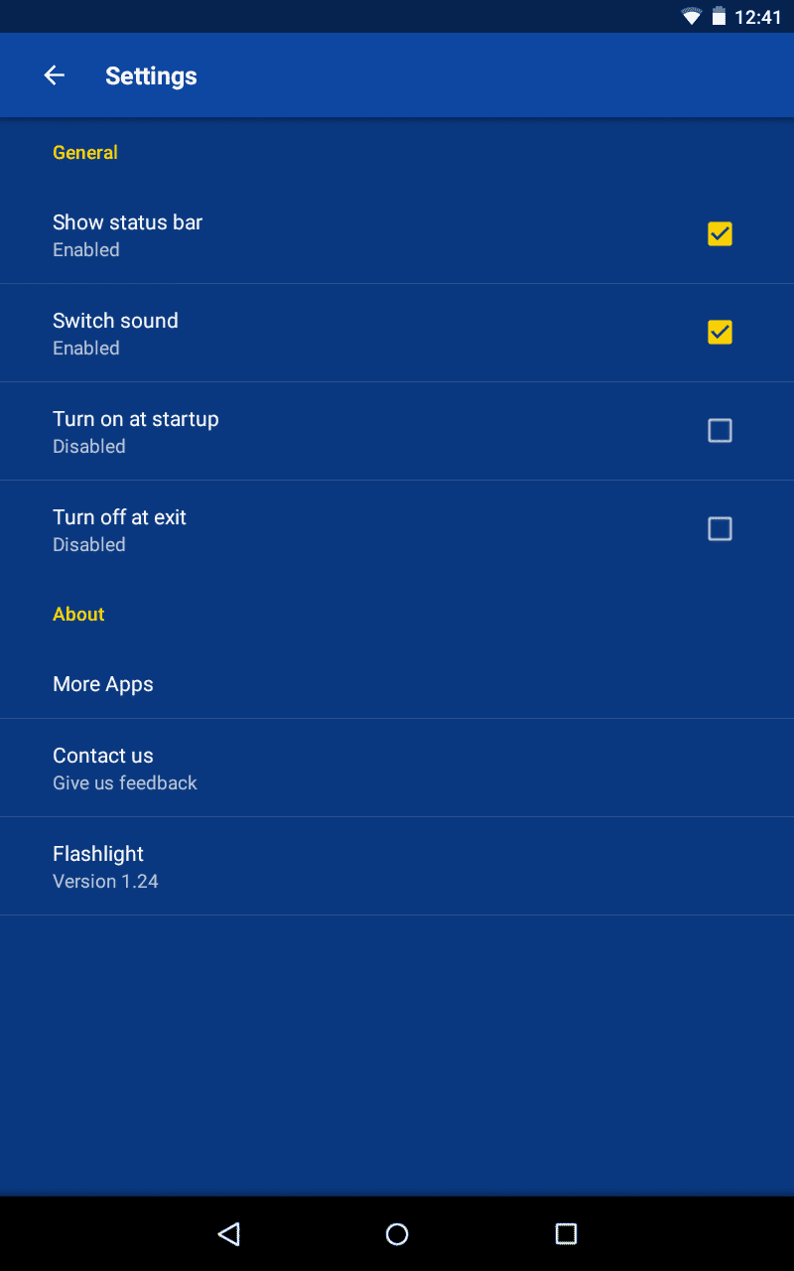Select the Switch sound setting text
Viewport: 794px width, 1271px height.
click(115, 321)
